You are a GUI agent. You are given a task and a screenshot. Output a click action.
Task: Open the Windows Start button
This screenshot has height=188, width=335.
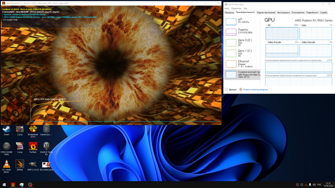(4, 185)
